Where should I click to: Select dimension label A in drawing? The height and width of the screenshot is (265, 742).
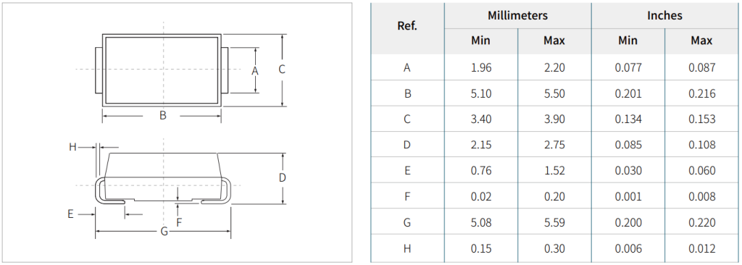click(x=255, y=70)
